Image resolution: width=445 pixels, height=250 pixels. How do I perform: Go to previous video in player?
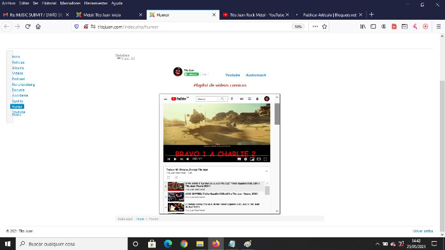[x=168, y=159]
